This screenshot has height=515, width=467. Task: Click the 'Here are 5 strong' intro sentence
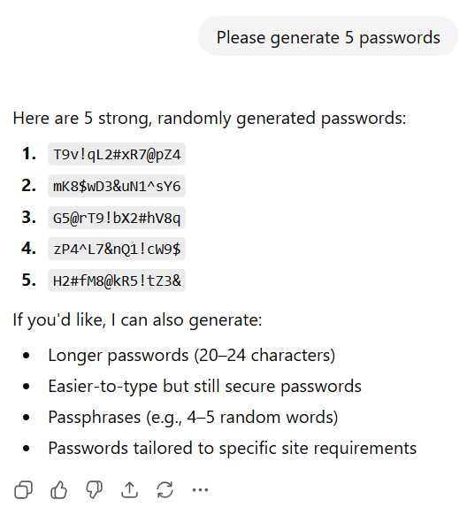pyautogui.click(x=210, y=119)
